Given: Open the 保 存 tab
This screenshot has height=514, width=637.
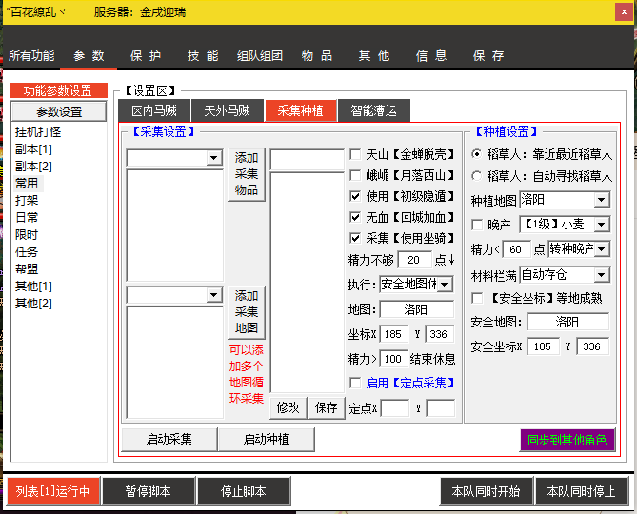Looking at the screenshot, I should 488,55.
